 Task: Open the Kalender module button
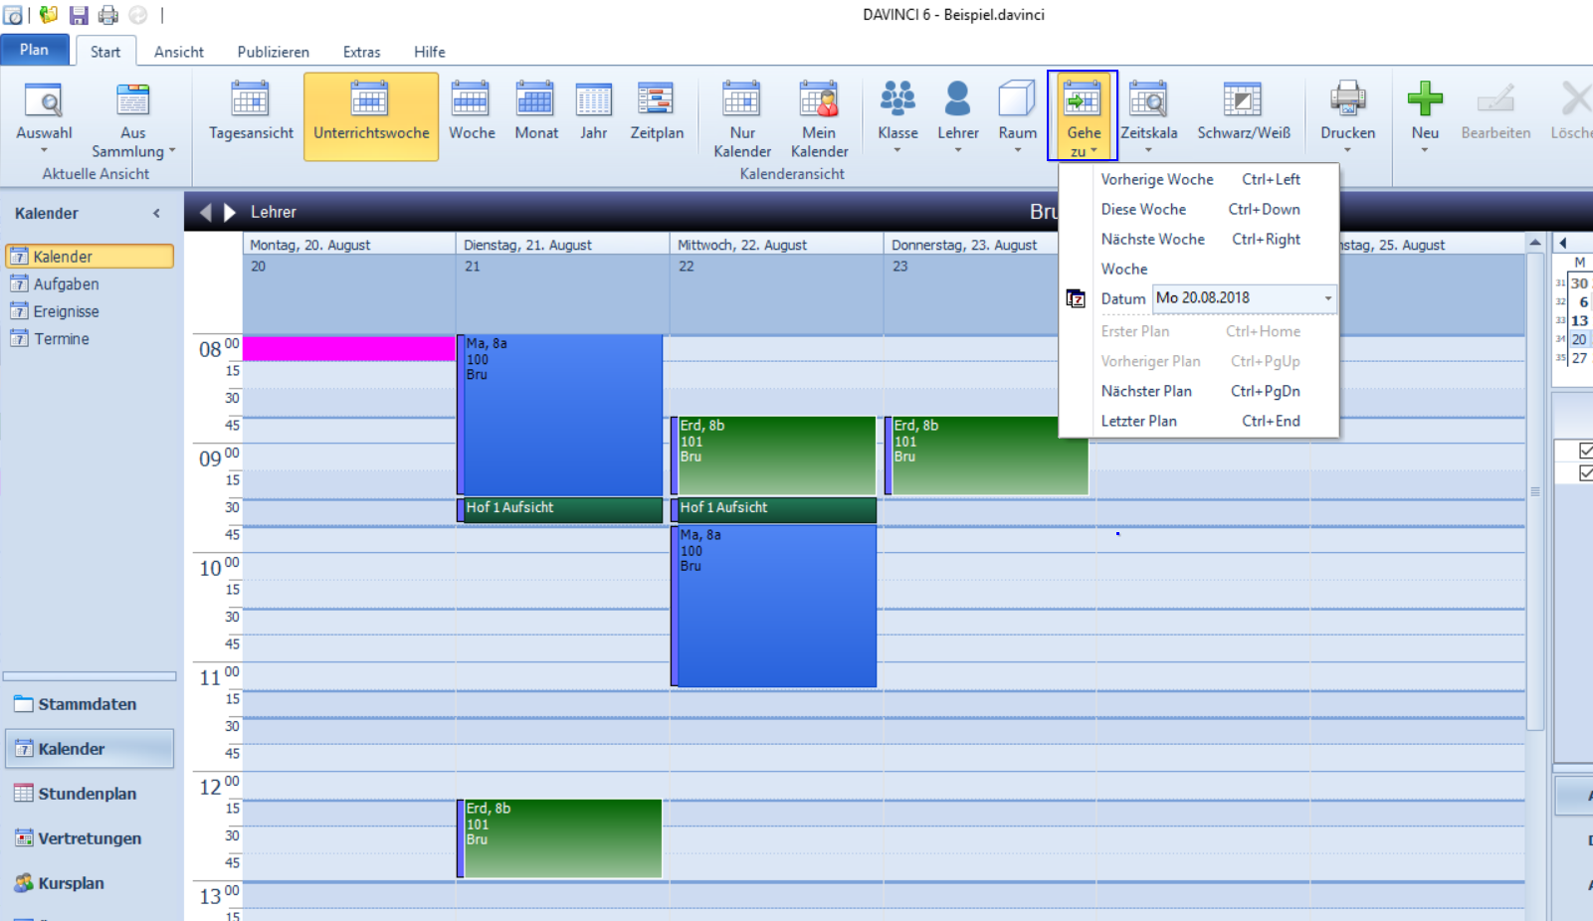(90, 749)
